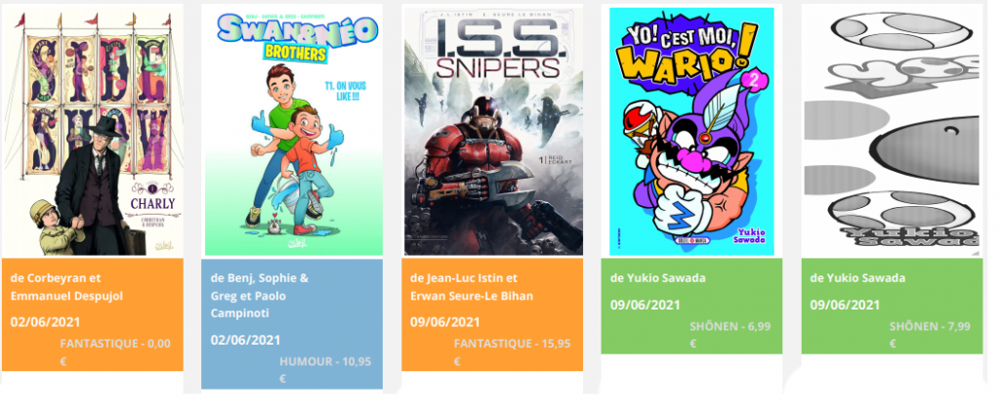The image size is (1000, 412).
Task: Select the FANTASTIQUE - 0,00 € label
Action: (115, 352)
